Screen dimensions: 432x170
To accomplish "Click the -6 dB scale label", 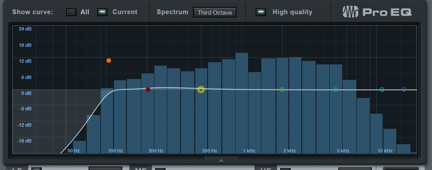I will (26, 109).
